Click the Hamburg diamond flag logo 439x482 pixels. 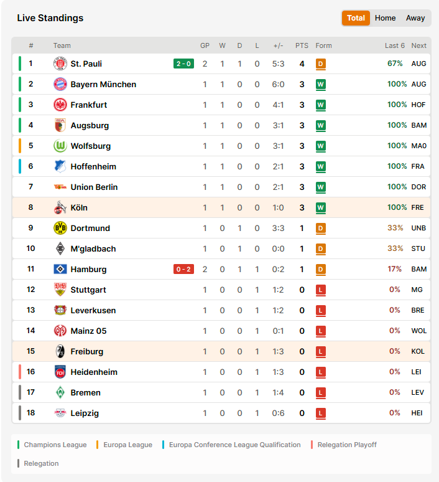[x=60, y=269]
